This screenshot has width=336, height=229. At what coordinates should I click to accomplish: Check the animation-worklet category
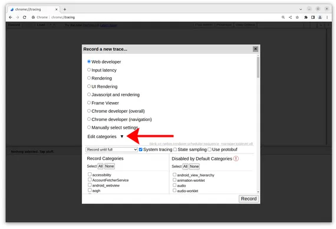(174, 180)
